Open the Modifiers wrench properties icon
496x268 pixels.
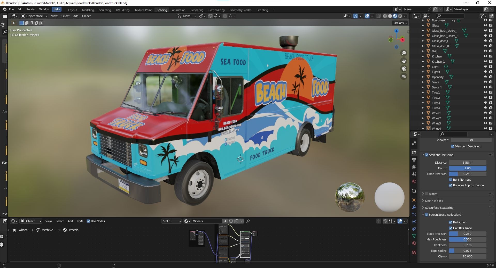[414, 207]
